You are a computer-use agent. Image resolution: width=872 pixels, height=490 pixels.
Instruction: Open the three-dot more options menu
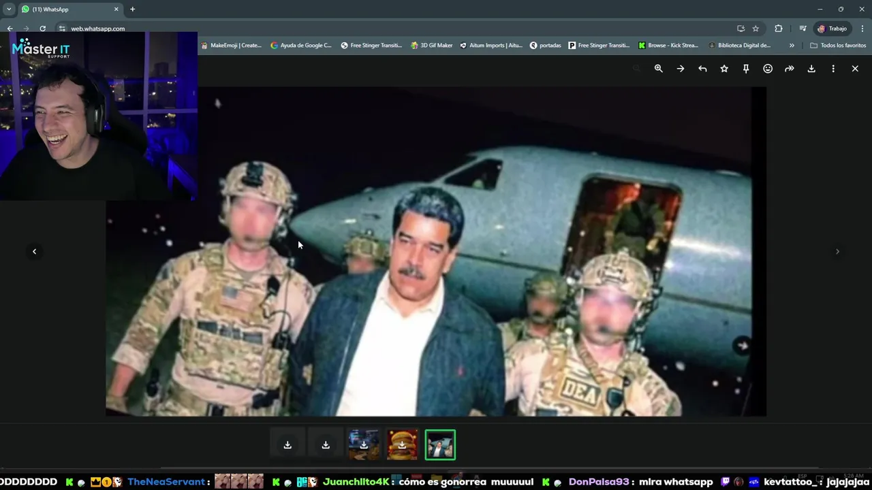[x=833, y=69]
